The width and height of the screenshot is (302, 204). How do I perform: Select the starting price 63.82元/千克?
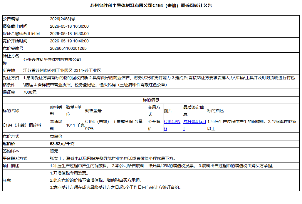62,144
